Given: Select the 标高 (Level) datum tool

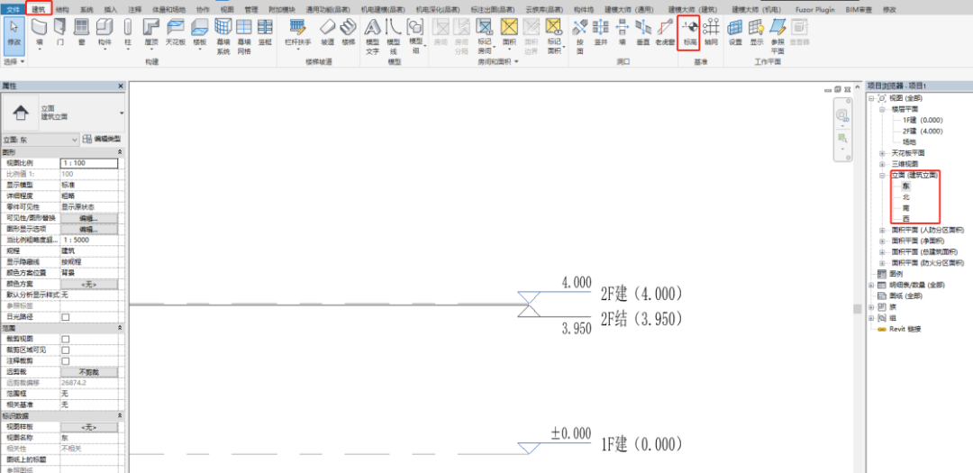Looking at the screenshot, I should click(690, 32).
